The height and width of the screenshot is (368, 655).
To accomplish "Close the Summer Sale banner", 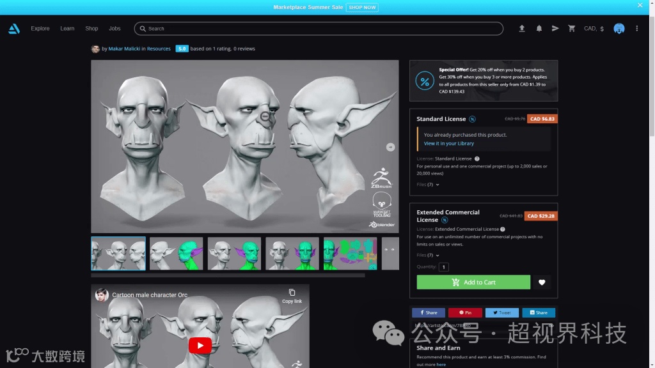I will 640,5.
